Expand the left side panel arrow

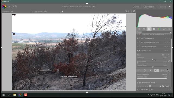pos(1,48)
